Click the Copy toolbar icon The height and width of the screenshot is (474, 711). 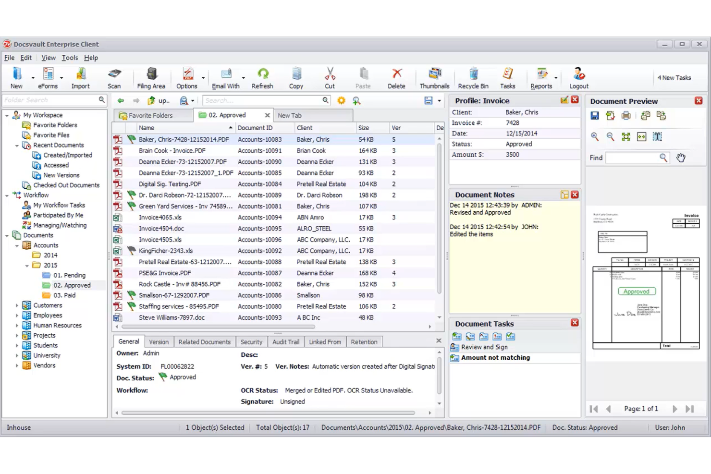(x=296, y=78)
